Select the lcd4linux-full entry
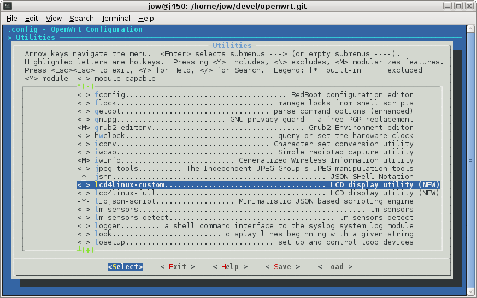Image resolution: width=477 pixels, height=298 pixels. [258, 193]
